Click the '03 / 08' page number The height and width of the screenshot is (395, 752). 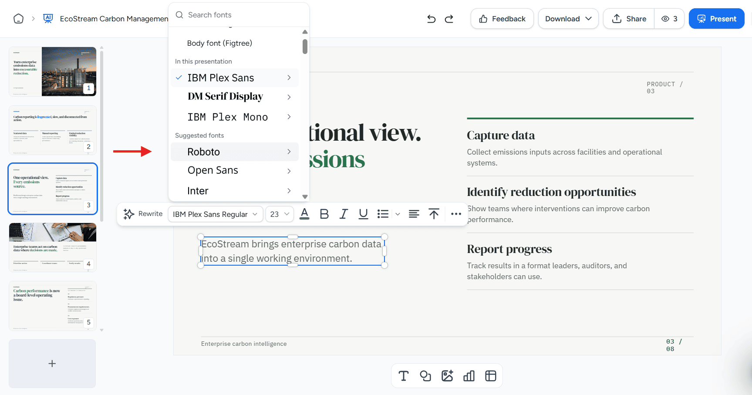(674, 345)
